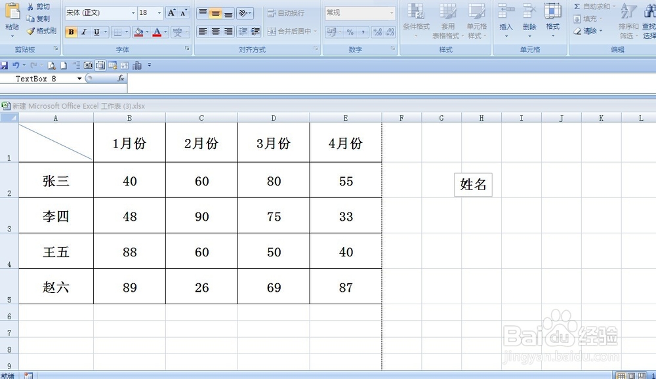Open the Font group dialog launcher
Screen dimensions: 656x379
187,49
